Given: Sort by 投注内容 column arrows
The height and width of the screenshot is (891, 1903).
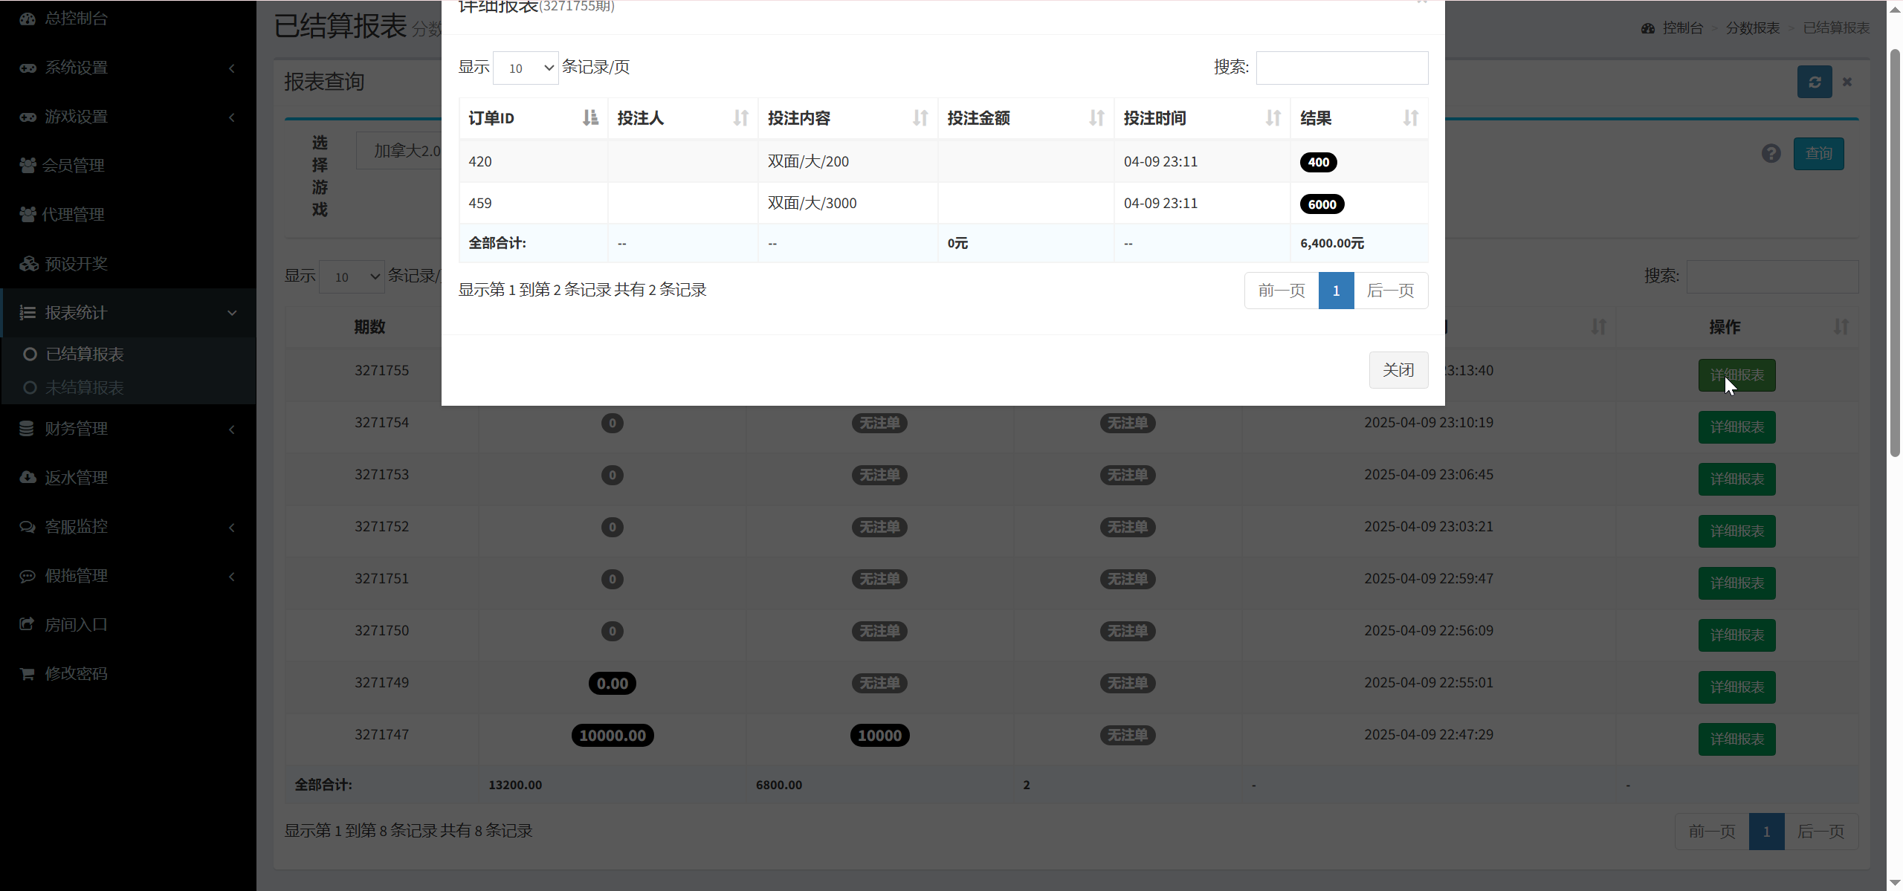Looking at the screenshot, I should click(x=920, y=118).
